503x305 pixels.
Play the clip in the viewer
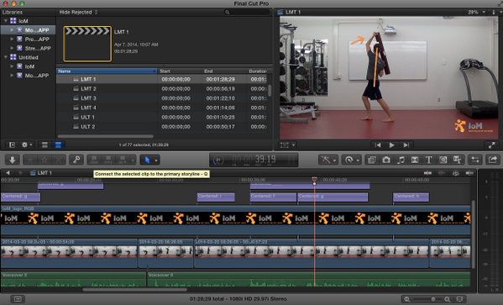point(391,145)
